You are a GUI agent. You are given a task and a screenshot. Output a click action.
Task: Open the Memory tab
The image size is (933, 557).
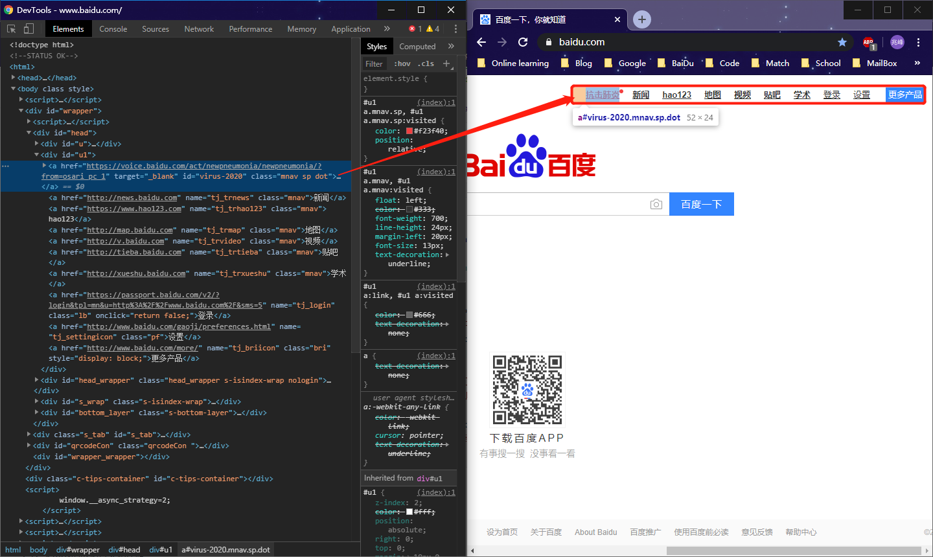302,28
